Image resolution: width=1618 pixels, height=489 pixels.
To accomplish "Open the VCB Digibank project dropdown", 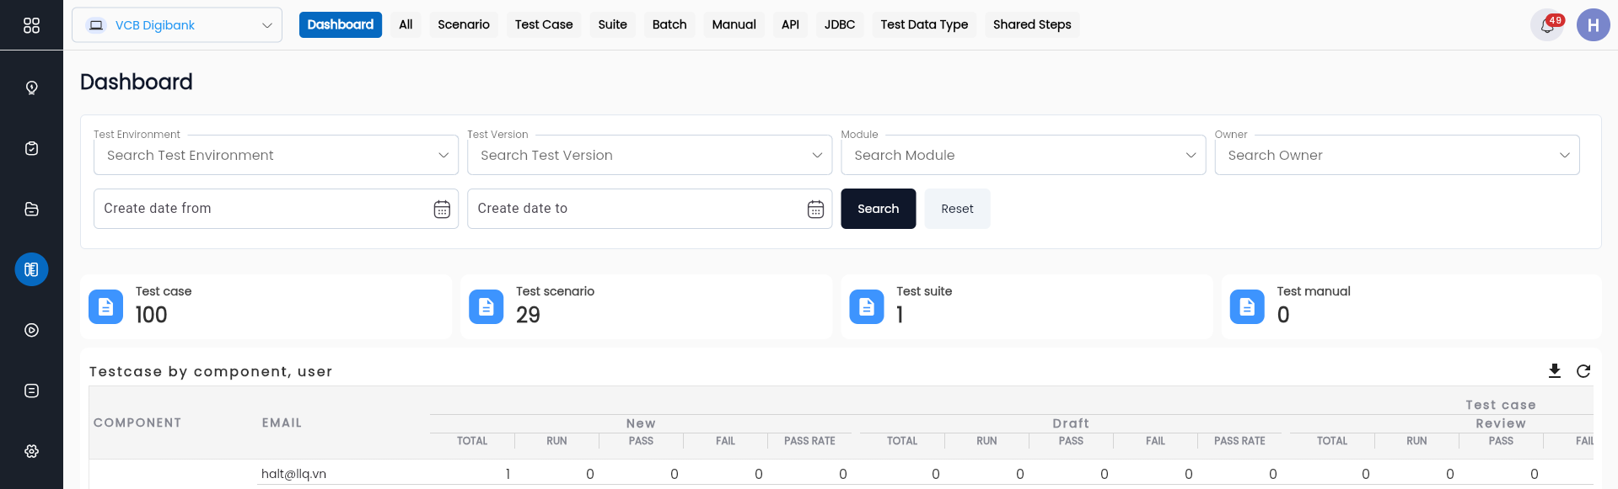I will tap(177, 25).
